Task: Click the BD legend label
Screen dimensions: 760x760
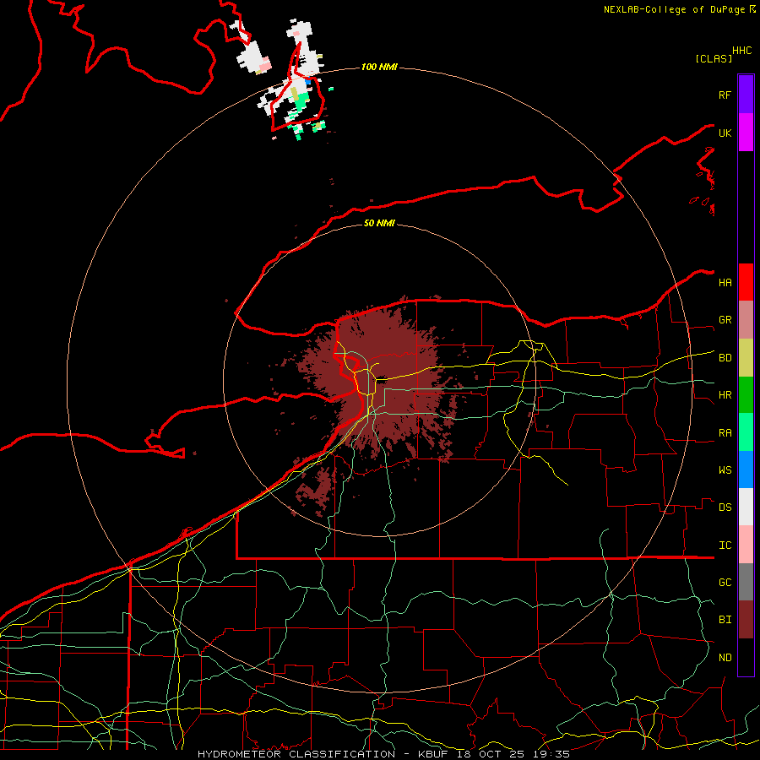Action: 725,358
